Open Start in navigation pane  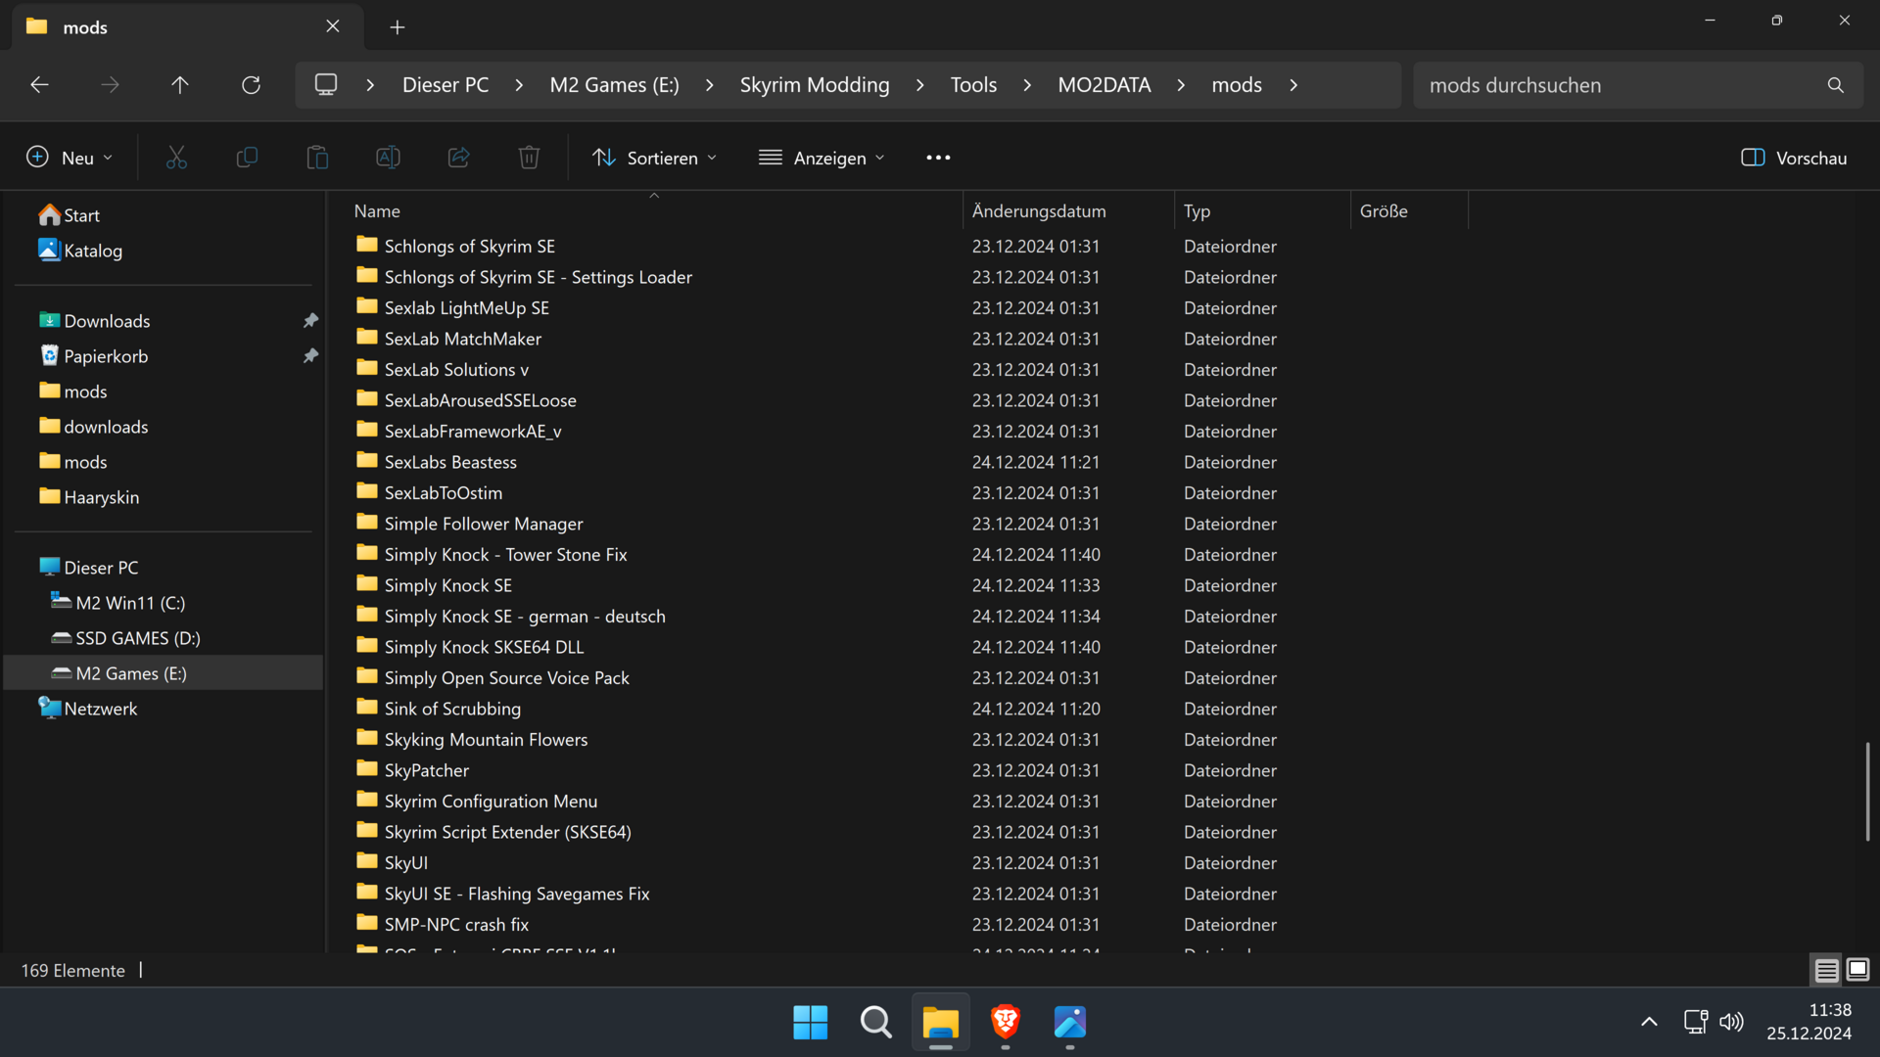[69, 215]
